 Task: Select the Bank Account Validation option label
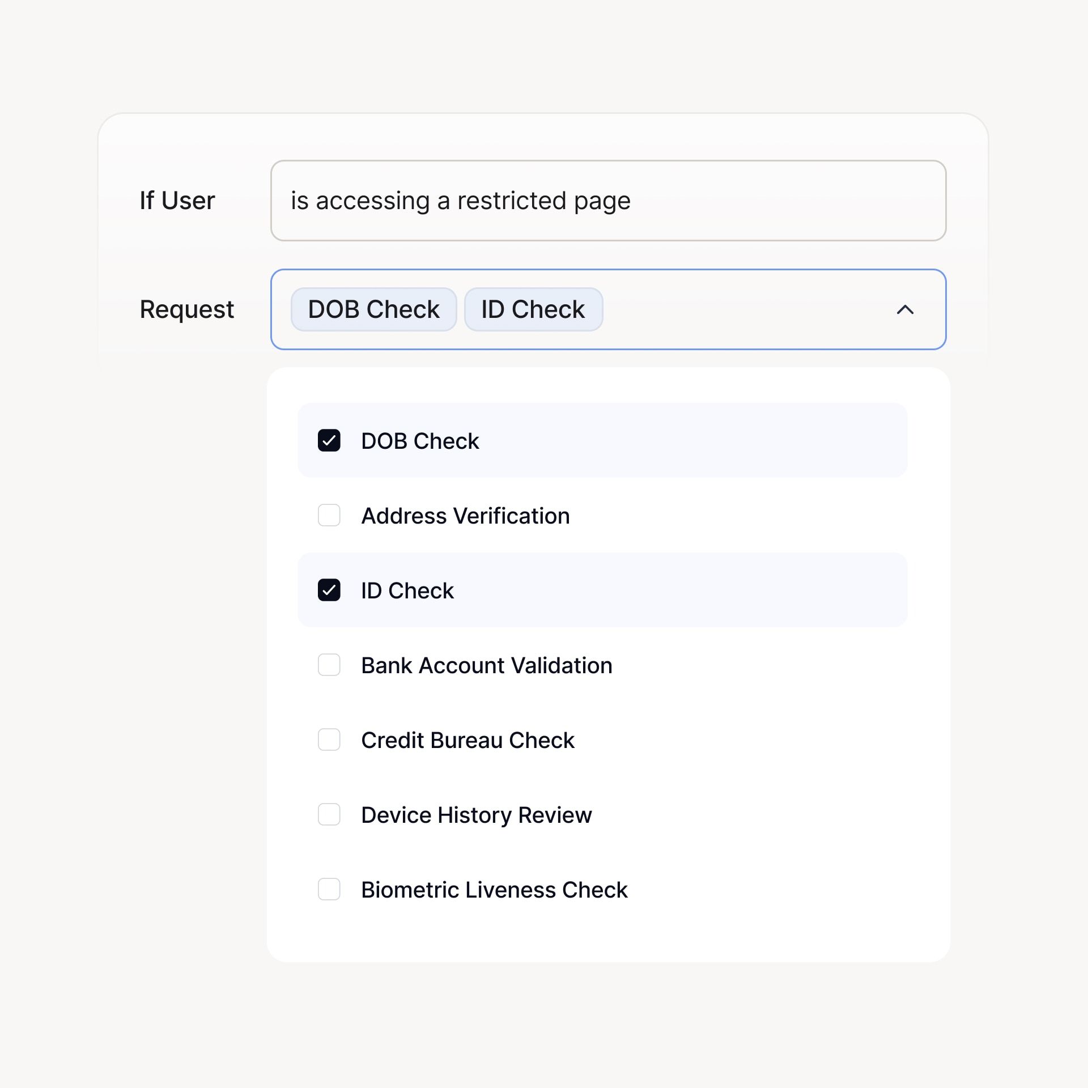[486, 665]
